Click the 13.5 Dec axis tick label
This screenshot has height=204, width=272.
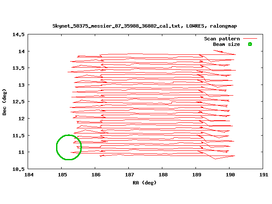point(18,68)
